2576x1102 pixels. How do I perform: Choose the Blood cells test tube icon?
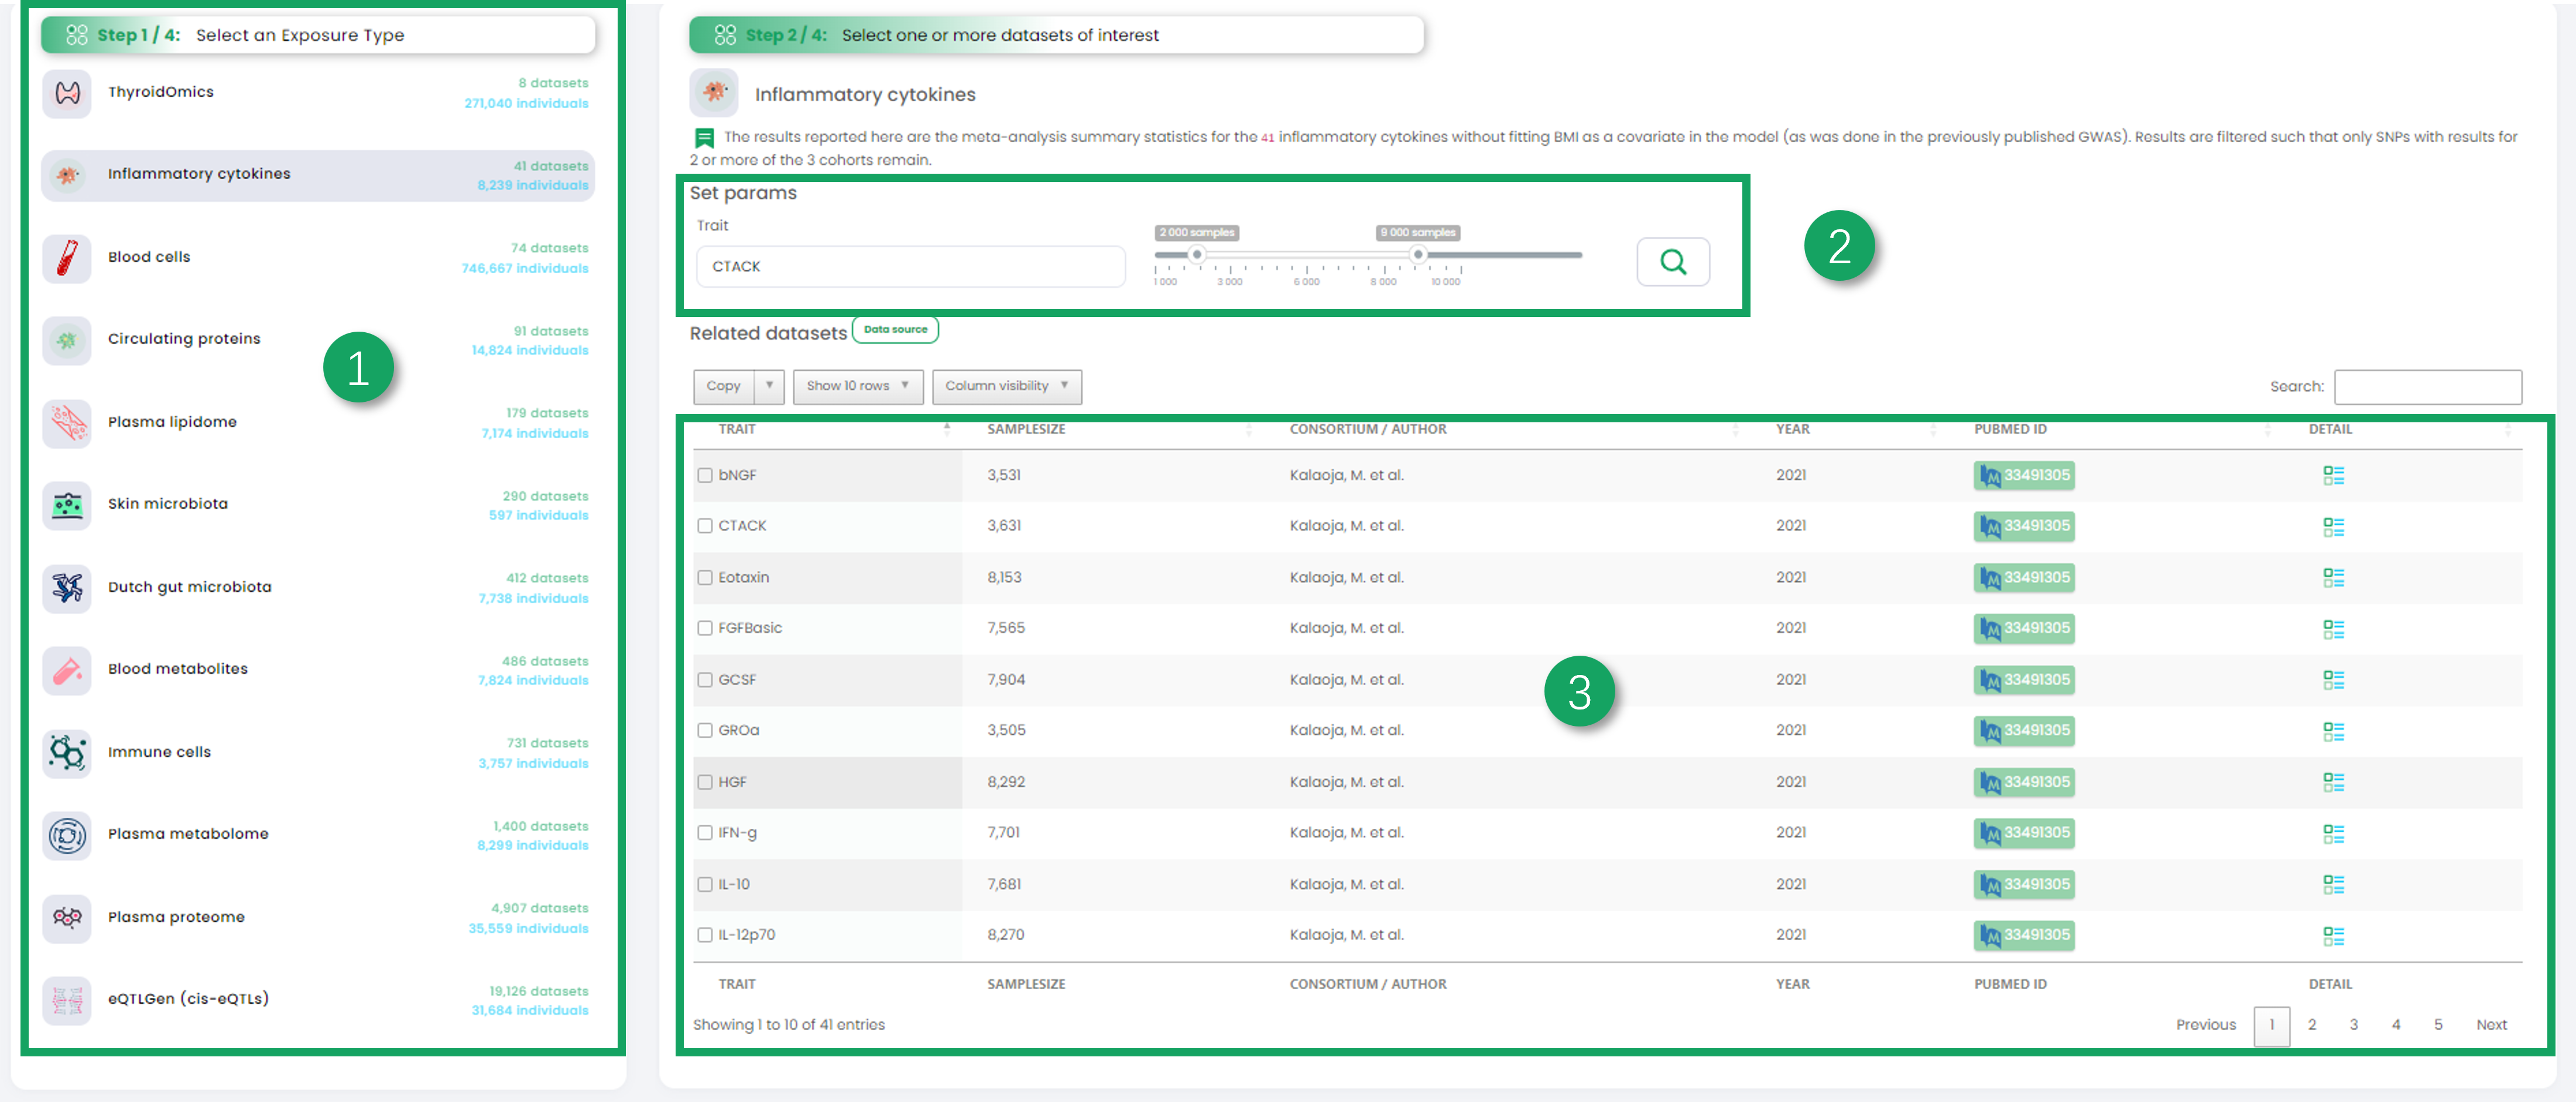pyautogui.click(x=67, y=258)
